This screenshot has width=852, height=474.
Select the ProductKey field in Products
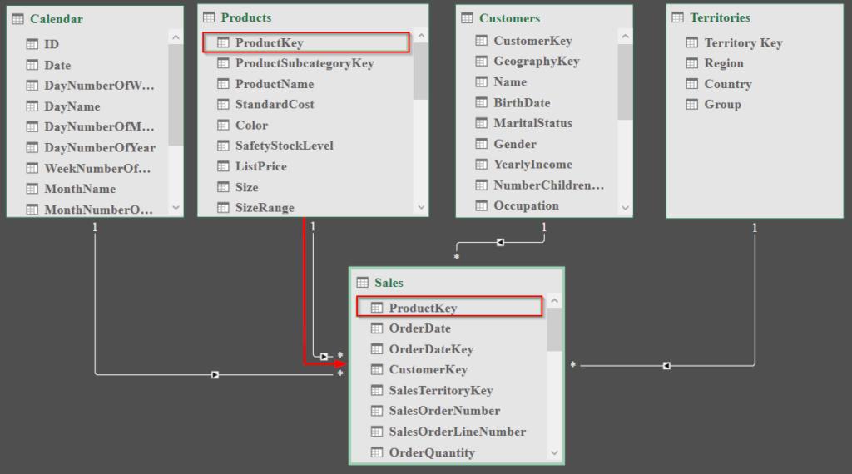[306, 42]
